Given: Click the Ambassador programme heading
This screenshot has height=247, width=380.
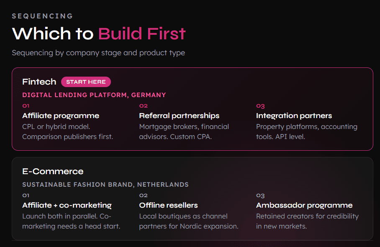Looking at the screenshot, I should pos(304,205).
